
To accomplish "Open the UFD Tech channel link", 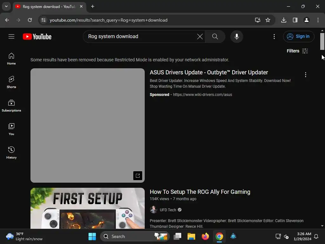I will (168, 210).
